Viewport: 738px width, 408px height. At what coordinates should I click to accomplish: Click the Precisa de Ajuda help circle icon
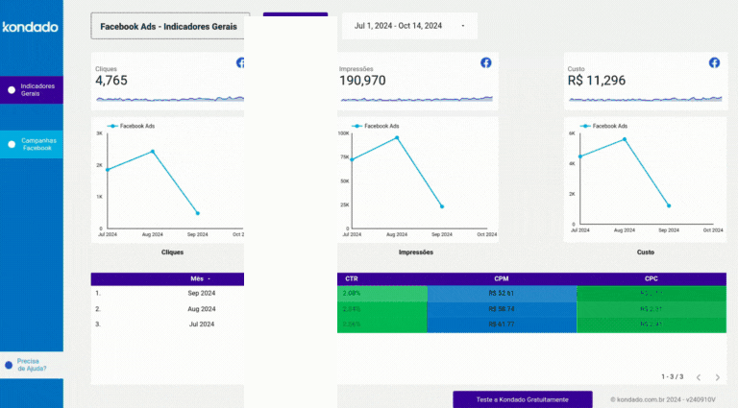point(9,365)
